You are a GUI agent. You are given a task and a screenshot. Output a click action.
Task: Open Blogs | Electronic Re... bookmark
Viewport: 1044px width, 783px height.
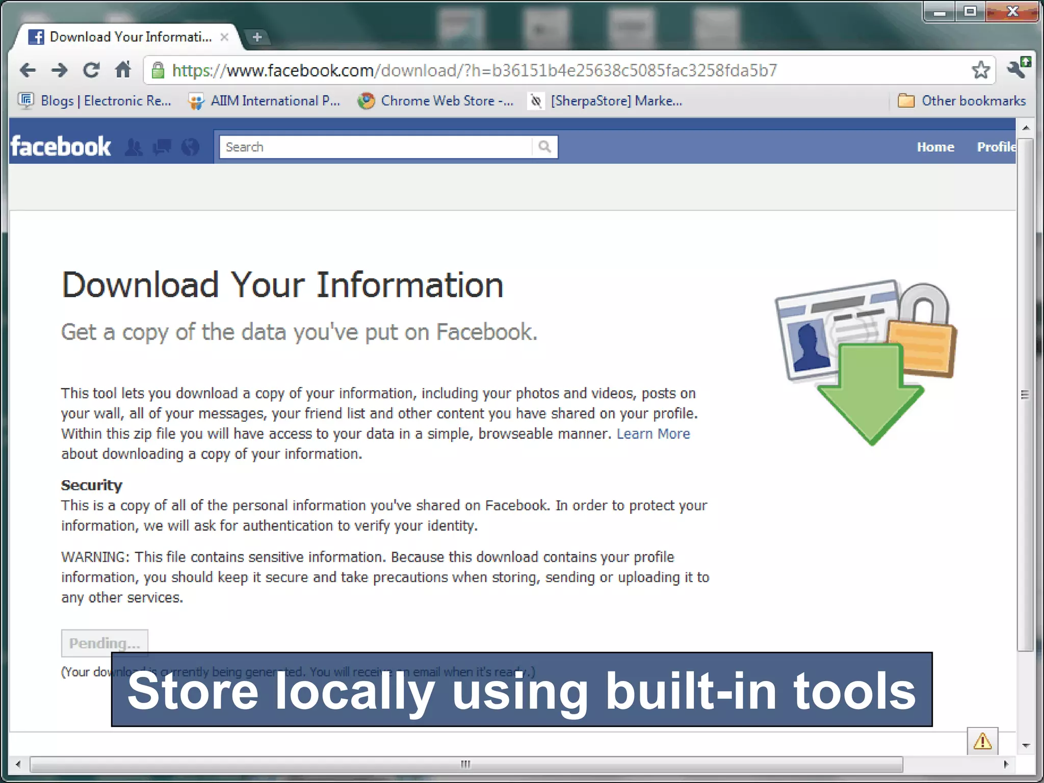point(95,101)
